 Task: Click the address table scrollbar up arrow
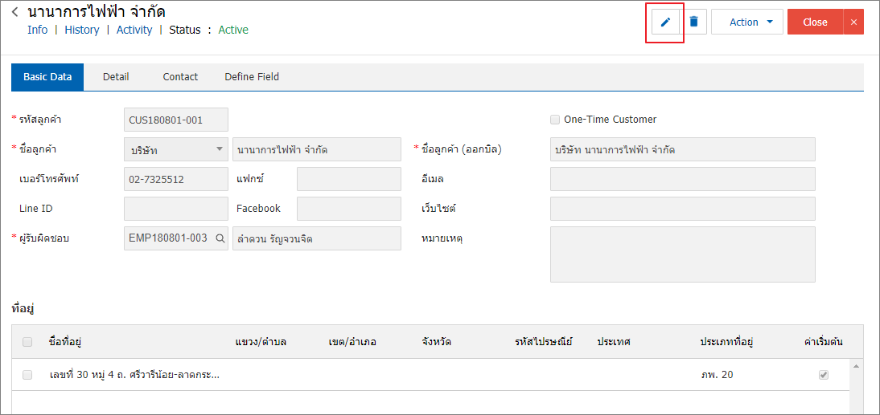pos(856,366)
